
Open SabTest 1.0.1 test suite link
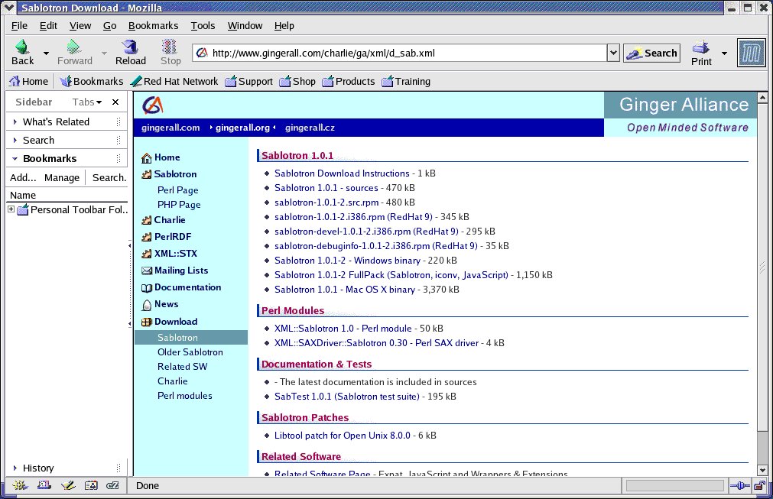[x=347, y=397]
